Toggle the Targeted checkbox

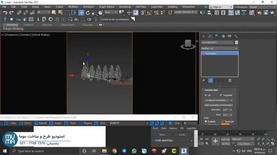point(221,95)
